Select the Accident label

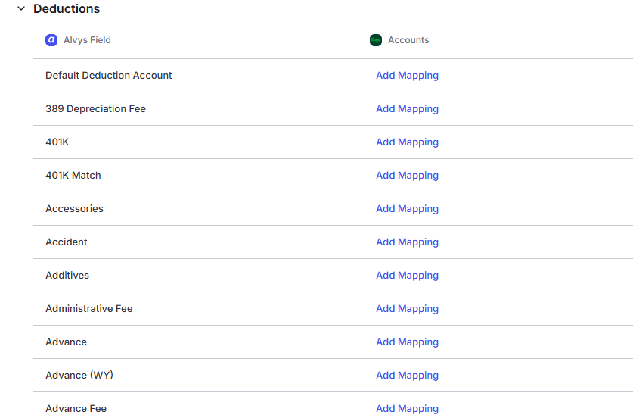pos(67,242)
